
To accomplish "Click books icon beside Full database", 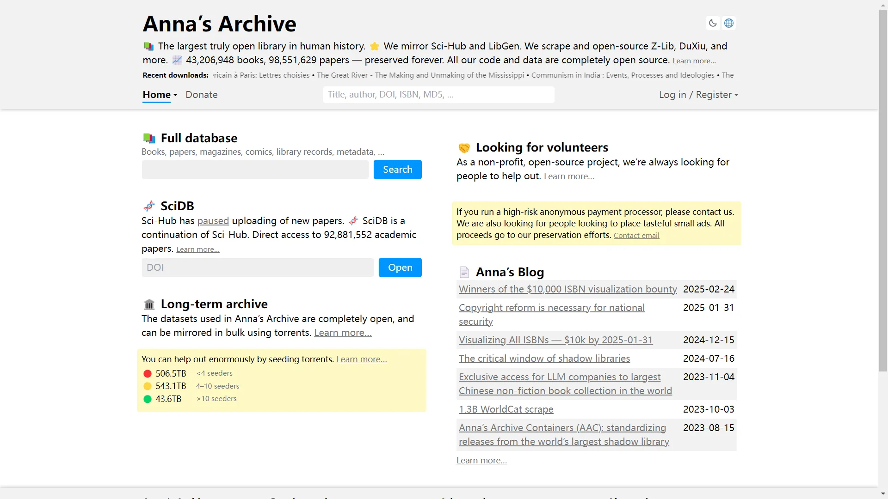I will coord(149,138).
